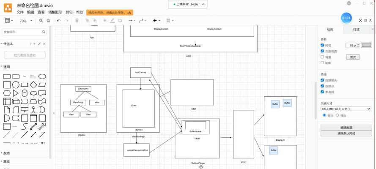The height and width of the screenshot is (169, 376).
Task: Open the 文件 menu
Action: (20, 12)
